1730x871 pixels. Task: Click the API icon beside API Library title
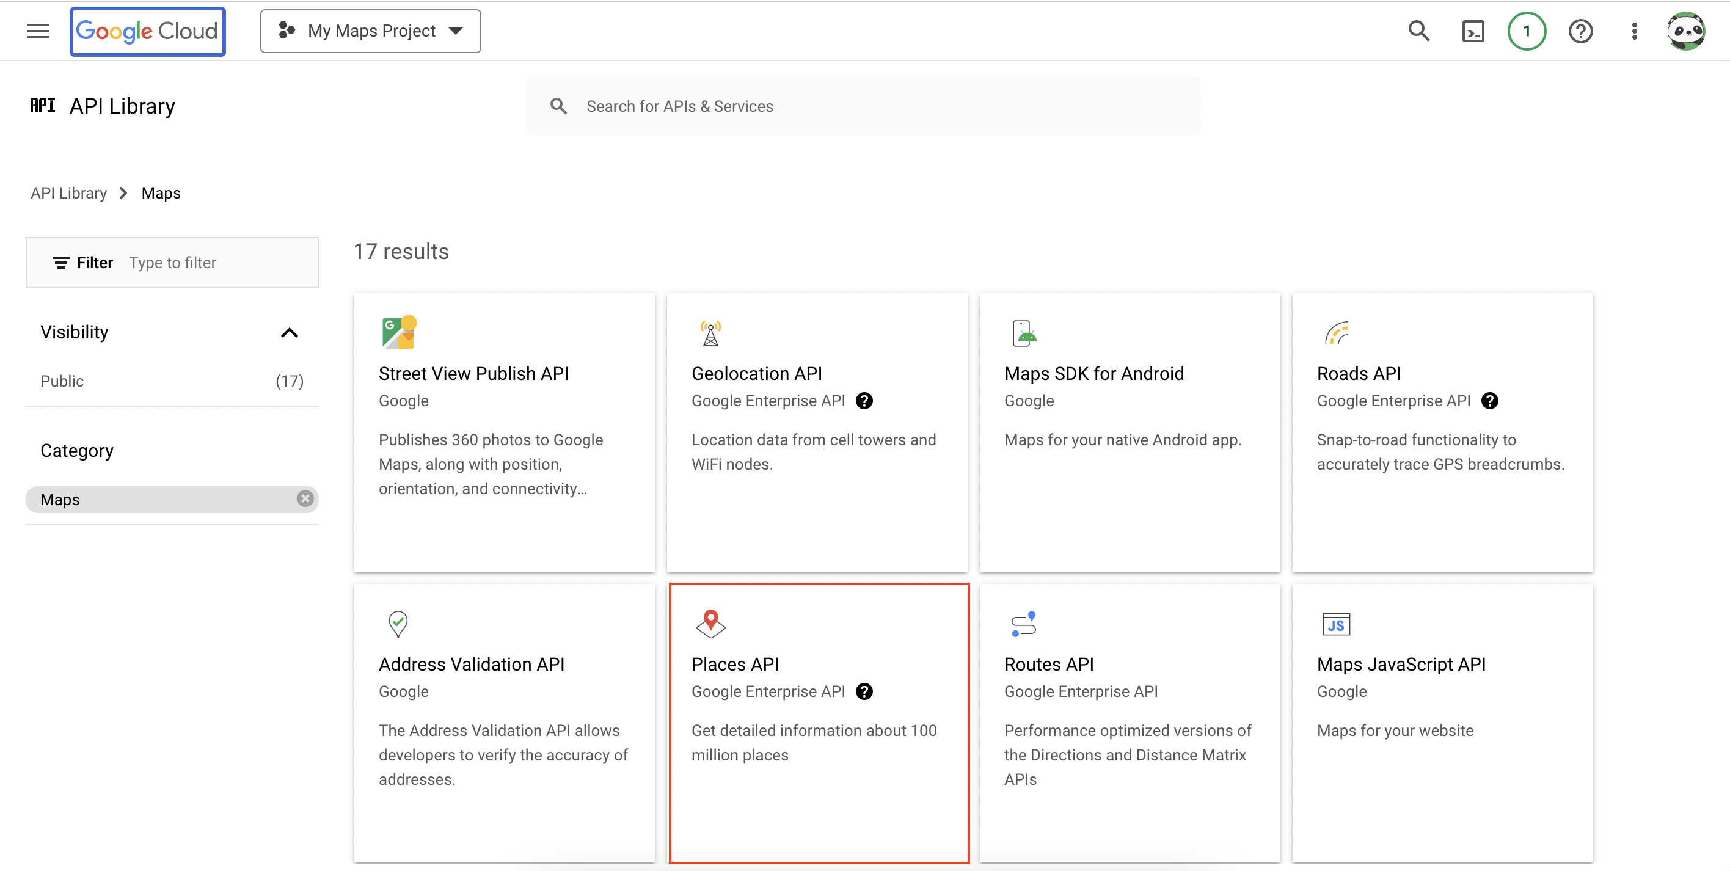pyautogui.click(x=42, y=106)
